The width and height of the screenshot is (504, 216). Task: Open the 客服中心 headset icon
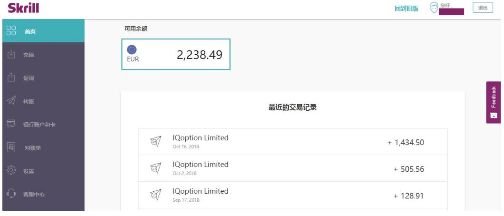[11, 194]
